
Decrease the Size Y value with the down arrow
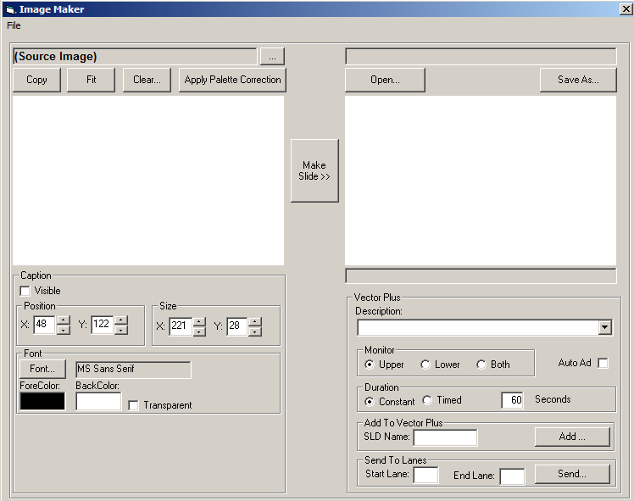point(255,331)
